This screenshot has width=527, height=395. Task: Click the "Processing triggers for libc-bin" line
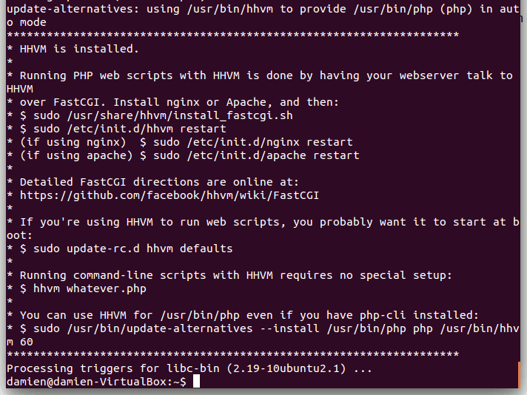pos(189,368)
